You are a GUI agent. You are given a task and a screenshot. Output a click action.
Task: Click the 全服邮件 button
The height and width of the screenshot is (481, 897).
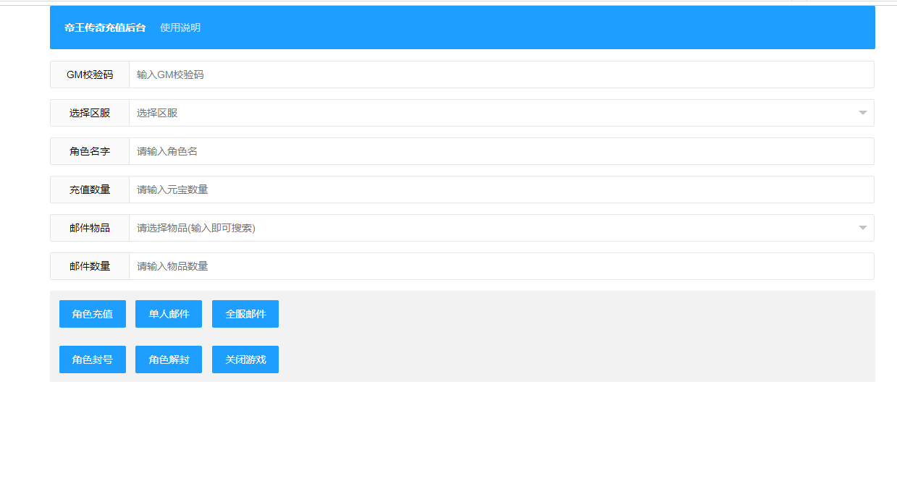tap(245, 314)
